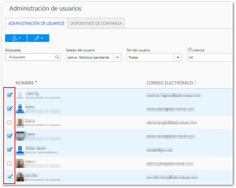Image resolution: width=236 pixels, height=188 pixels.
Task: Uncheck the fourth user row checkbox
Action: coord(9,136)
